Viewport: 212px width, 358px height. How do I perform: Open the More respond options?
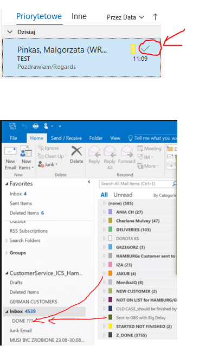(x=148, y=166)
